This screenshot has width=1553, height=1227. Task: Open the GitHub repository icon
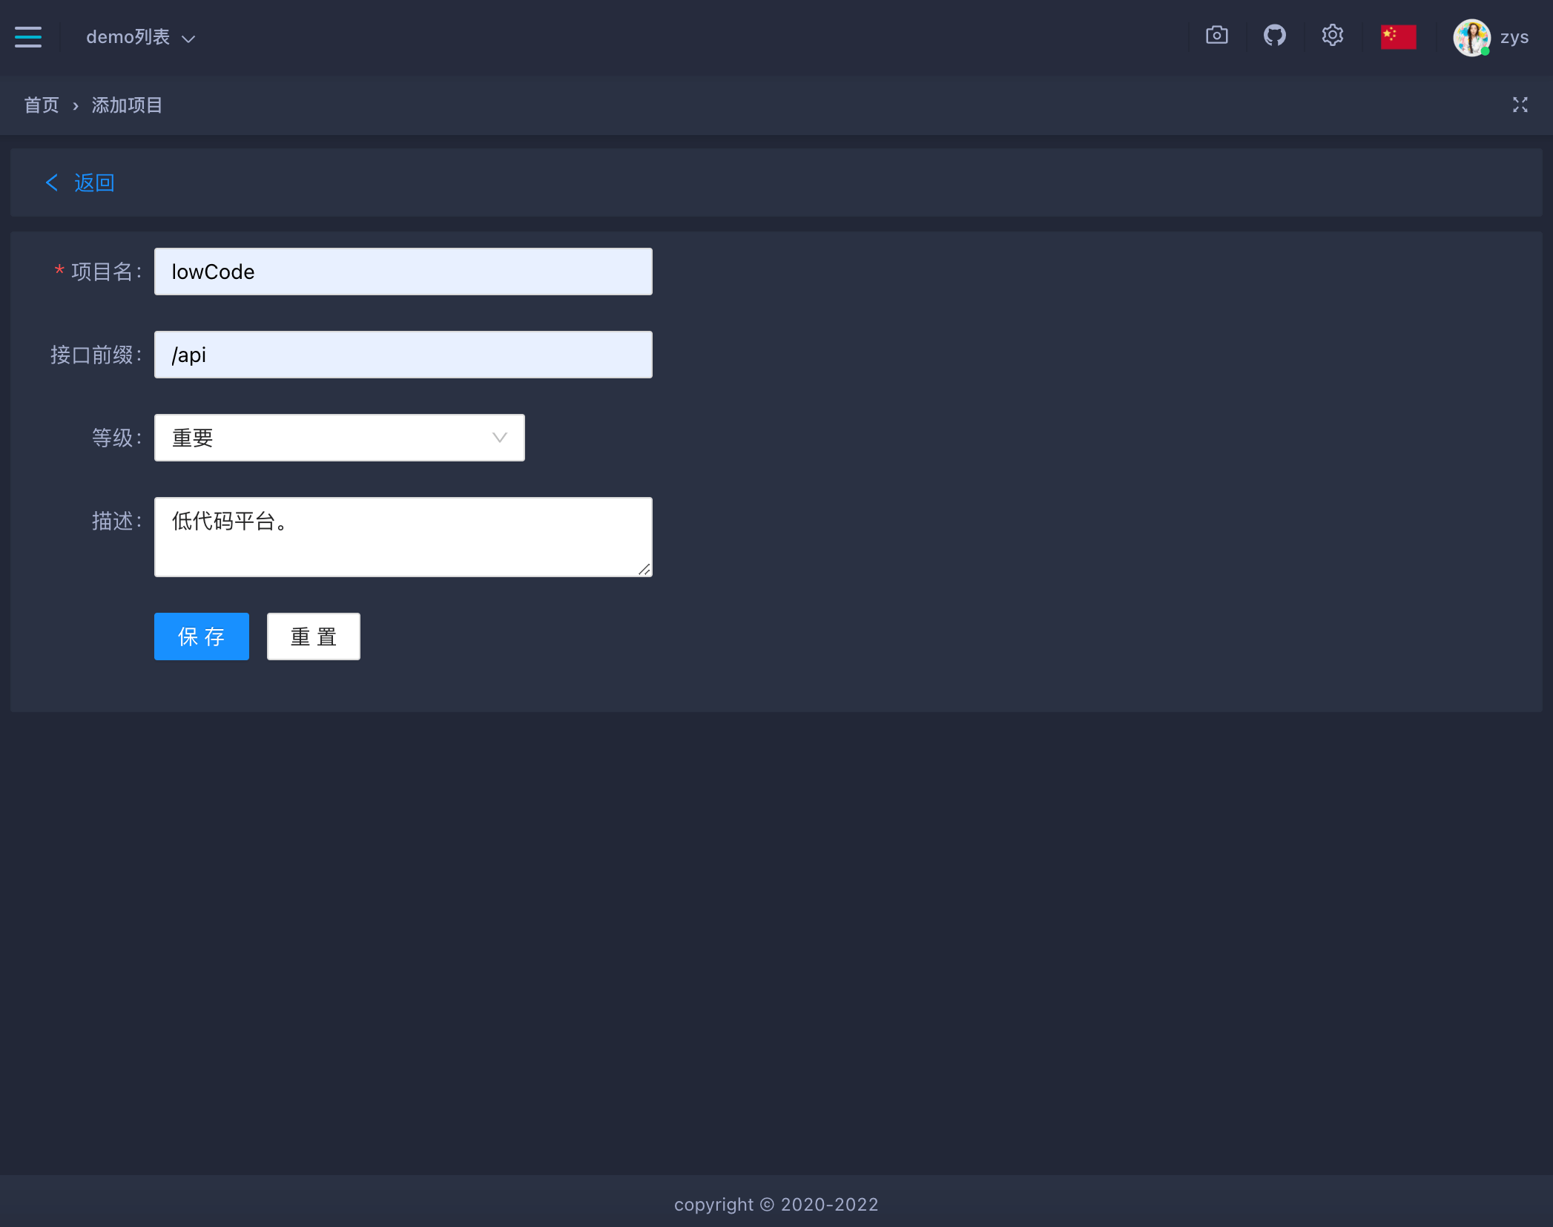tap(1274, 36)
